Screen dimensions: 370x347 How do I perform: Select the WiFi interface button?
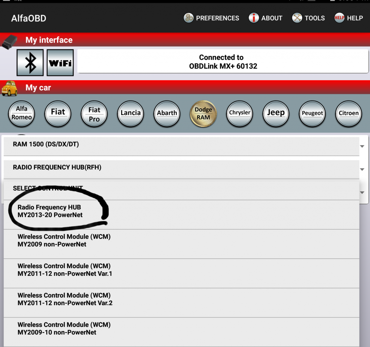pyautogui.click(x=60, y=63)
